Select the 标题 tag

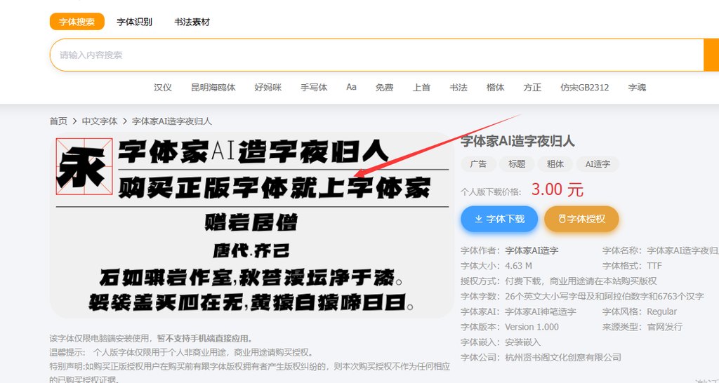pos(517,164)
